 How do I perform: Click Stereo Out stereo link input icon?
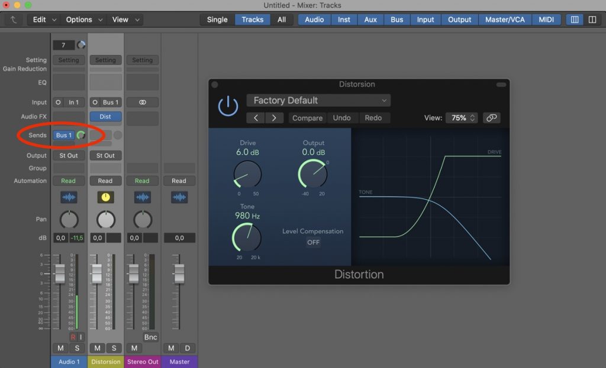click(x=142, y=102)
